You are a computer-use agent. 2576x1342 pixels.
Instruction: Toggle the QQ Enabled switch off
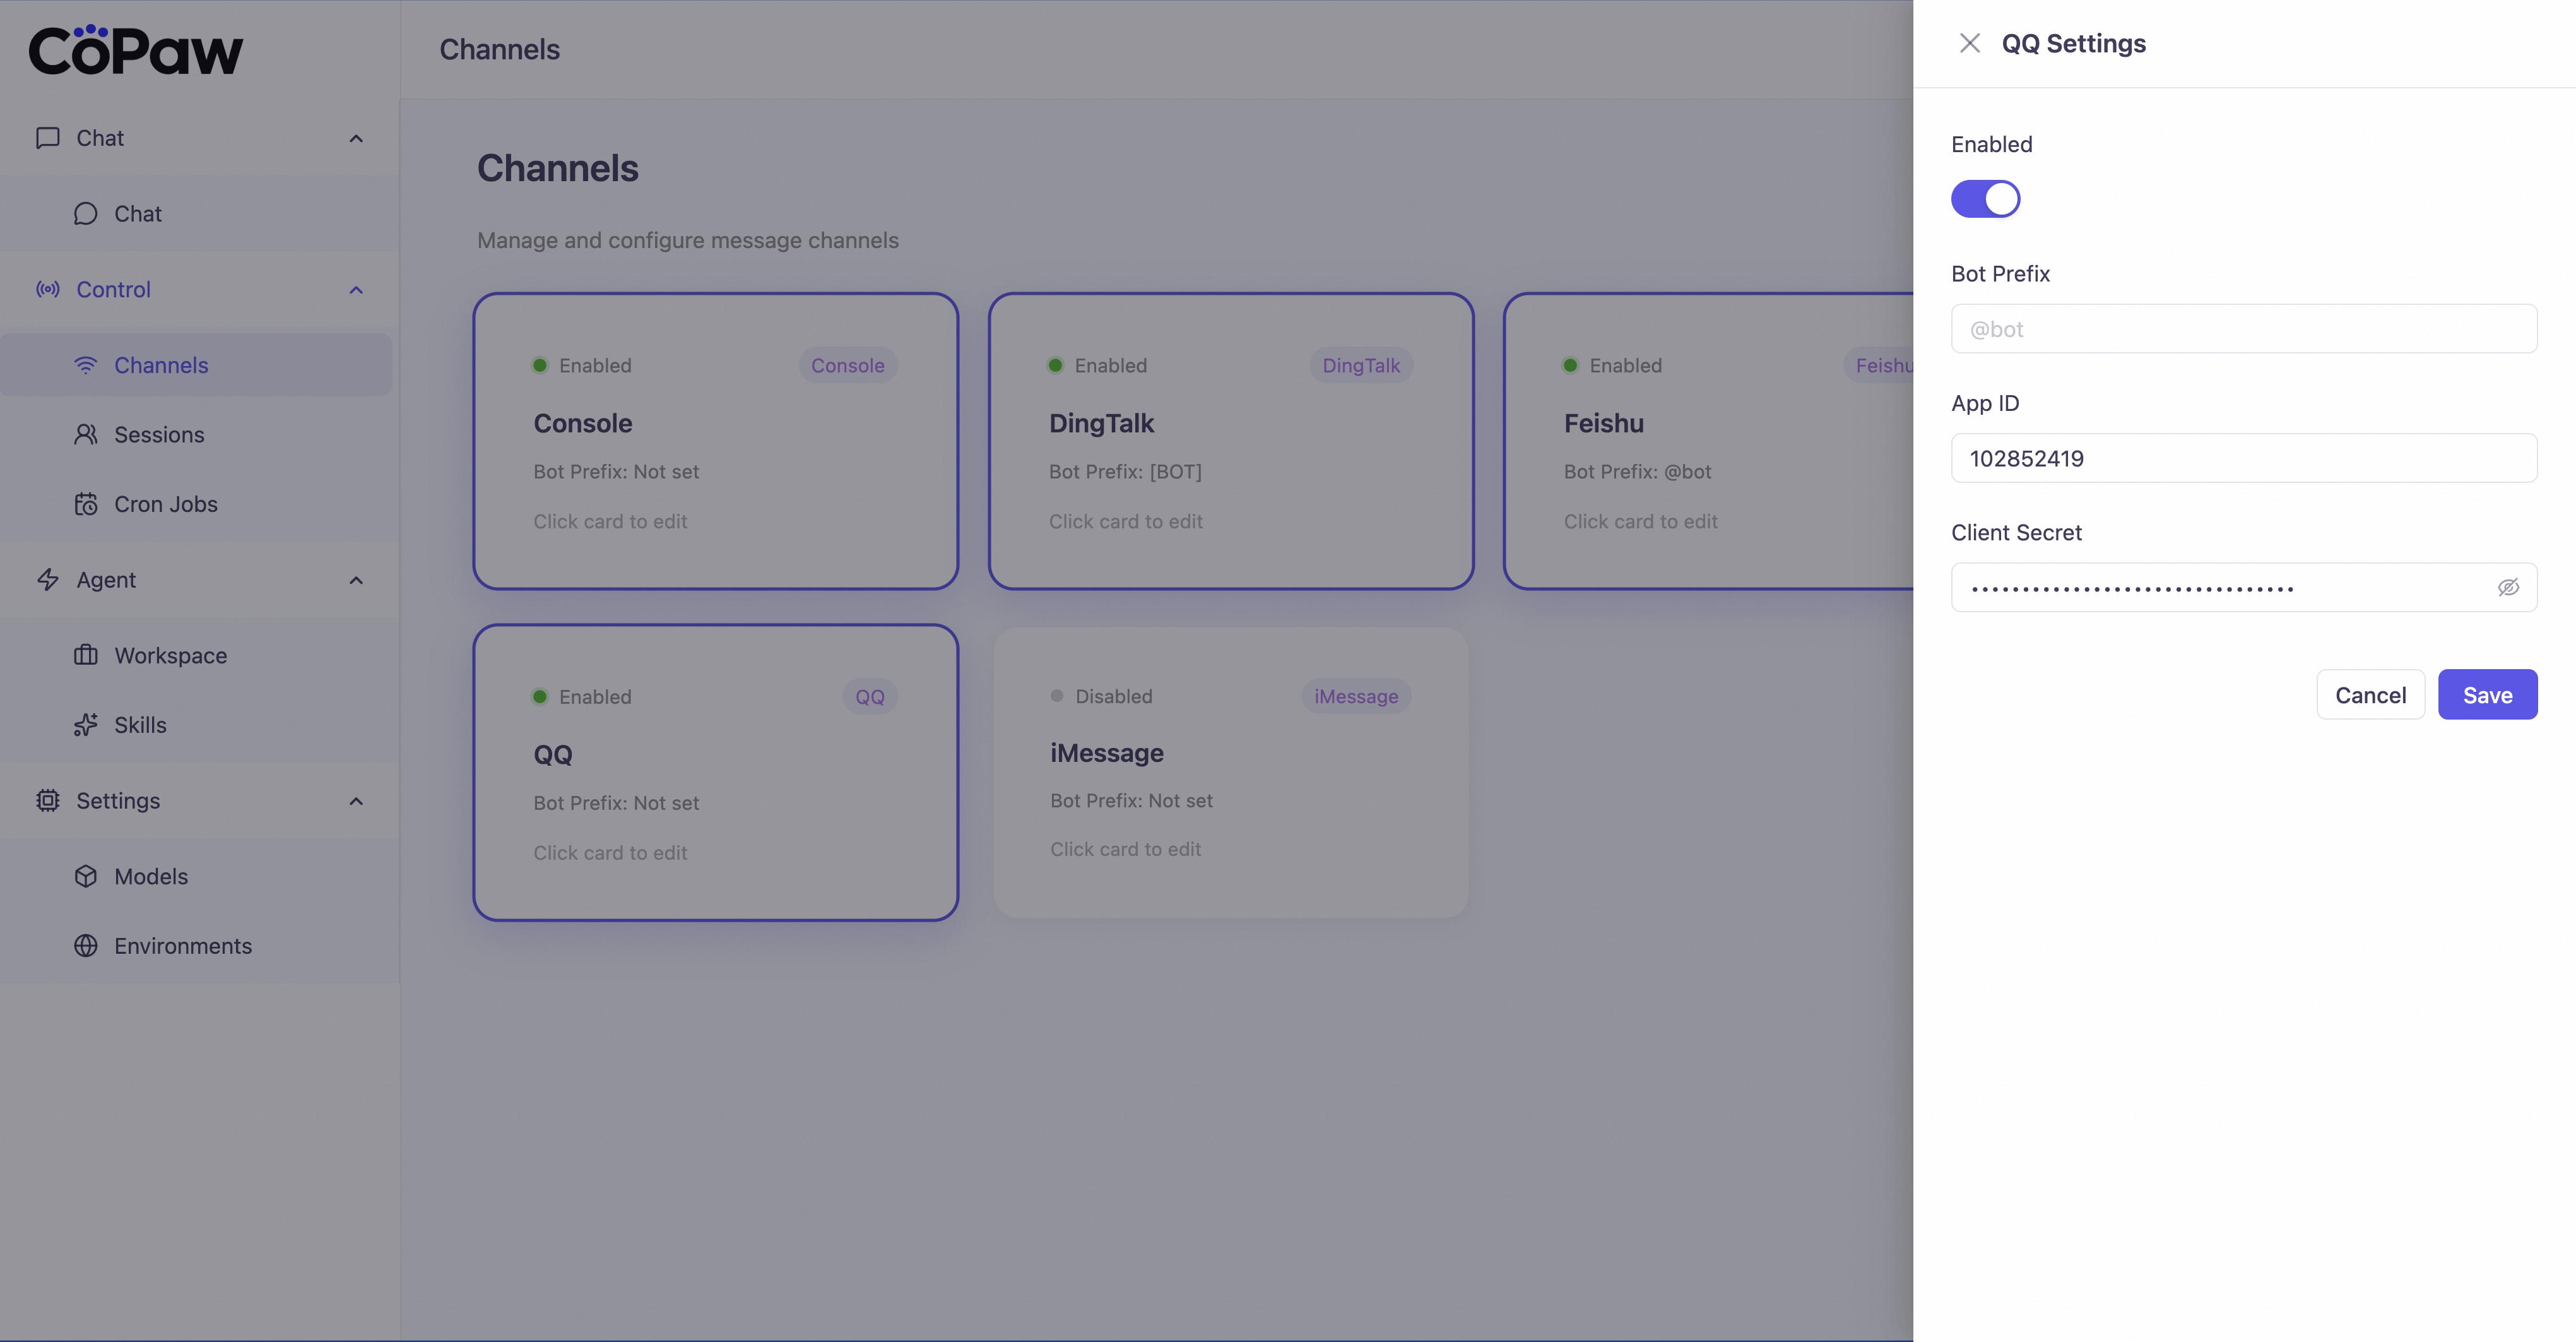point(1985,199)
